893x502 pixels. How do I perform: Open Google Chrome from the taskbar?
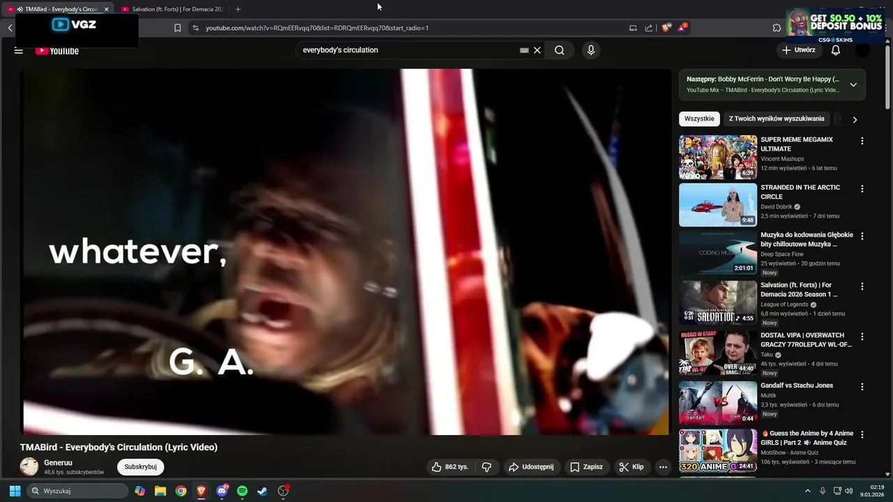pyautogui.click(x=181, y=491)
